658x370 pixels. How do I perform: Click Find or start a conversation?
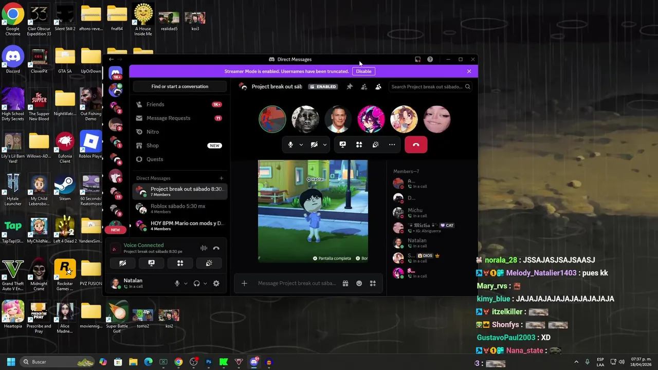180,86
